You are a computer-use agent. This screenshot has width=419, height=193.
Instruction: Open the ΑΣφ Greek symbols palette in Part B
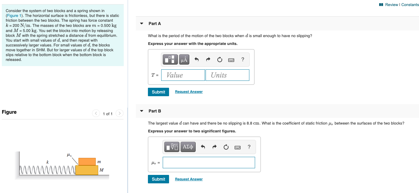point(188,147)
